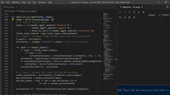The height and width of the screenshot is (95, 170).
Task: Open the editor More Actions ellipsis
Action: 113,7
